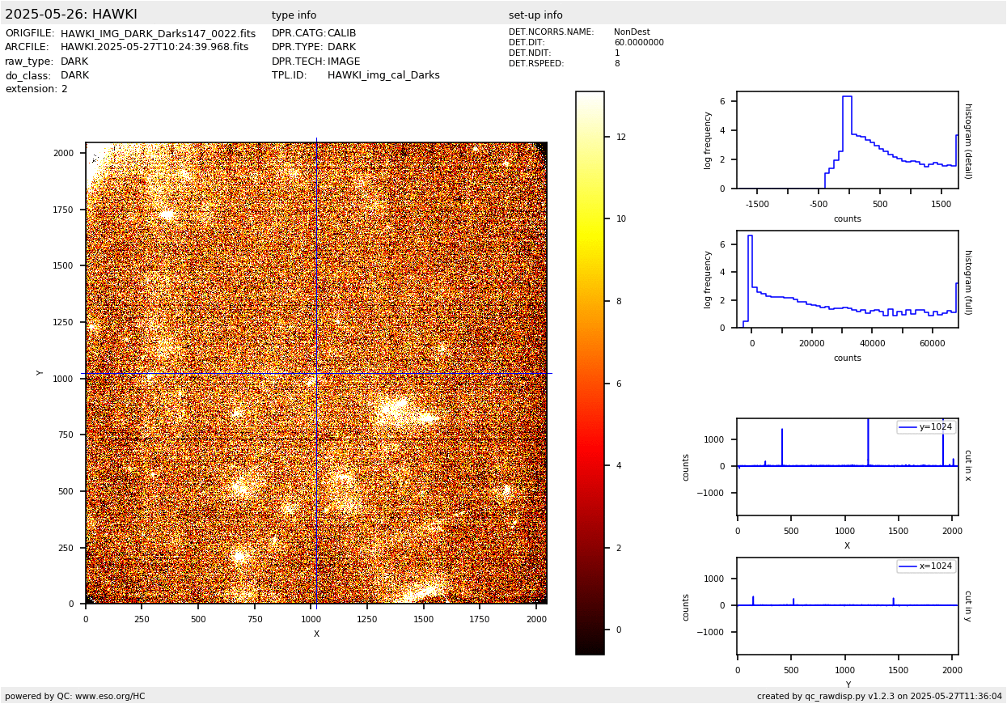This screenshot has width=1007, height=704.
Task: Select the TPL.ID value HAWKI_img_cal_Darks
Action: (383, 75)
